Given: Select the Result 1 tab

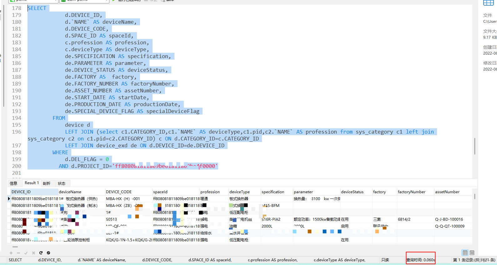Looking at the screenshot, I should tap(32, 183).
